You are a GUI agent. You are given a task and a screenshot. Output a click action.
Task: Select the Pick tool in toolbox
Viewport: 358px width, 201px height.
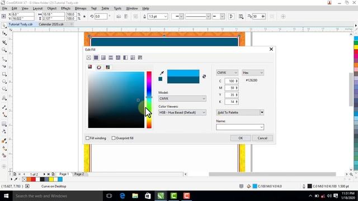click(x=4, y=26)
